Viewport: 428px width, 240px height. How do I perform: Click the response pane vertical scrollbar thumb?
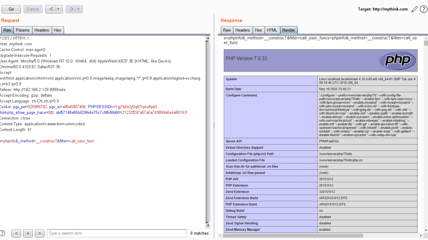(x=426, y=43)
